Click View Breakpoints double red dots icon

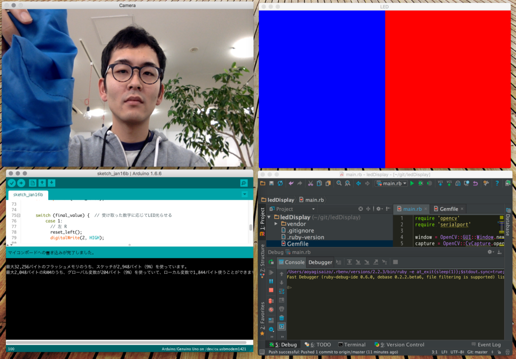271,301
